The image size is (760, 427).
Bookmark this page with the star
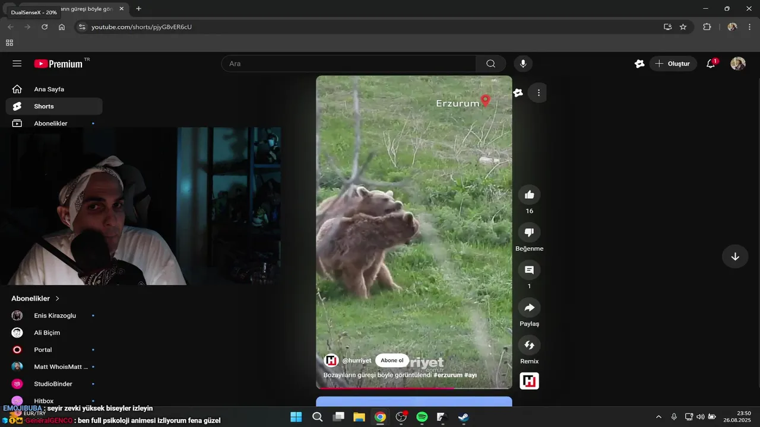[x=683, y=27]
